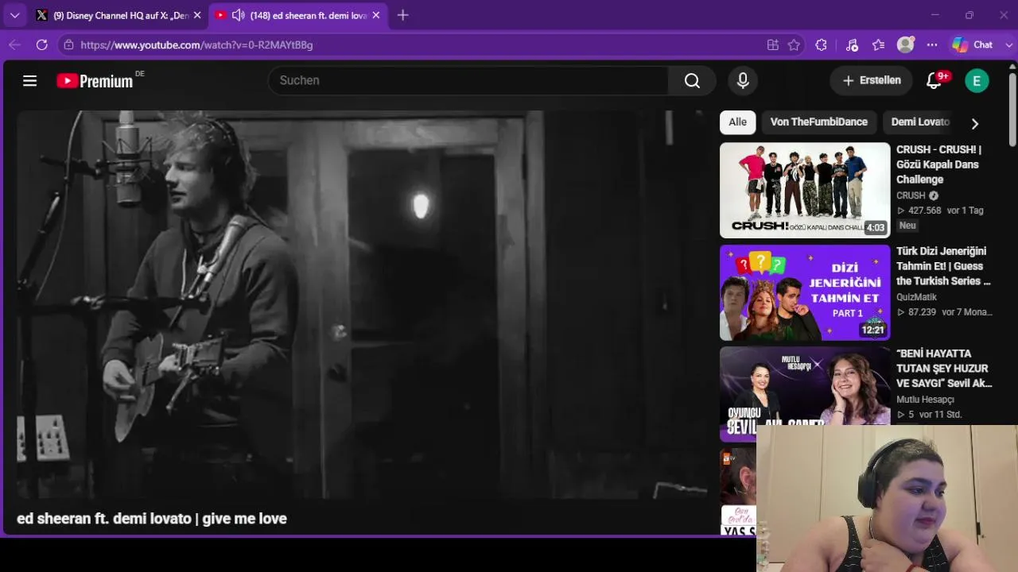Open the media control music-note icon
Viewport: 1018px width, 572px height.
(852, 45)
